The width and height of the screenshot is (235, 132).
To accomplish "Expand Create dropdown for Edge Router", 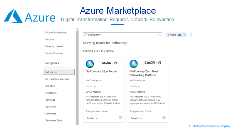I will point(92,118).
